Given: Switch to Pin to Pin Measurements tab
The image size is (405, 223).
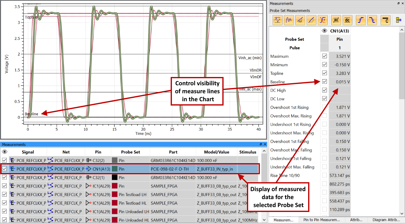Looking at the screenshot, I should pyautogui.click(x=321, y=220).
